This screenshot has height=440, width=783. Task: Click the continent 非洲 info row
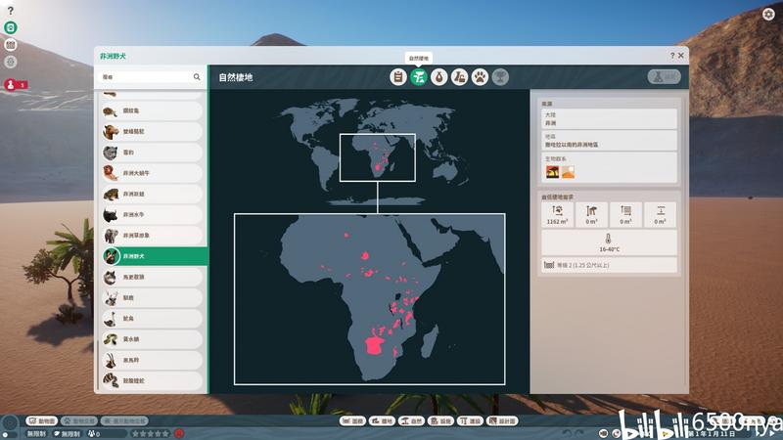click(609, 118)
